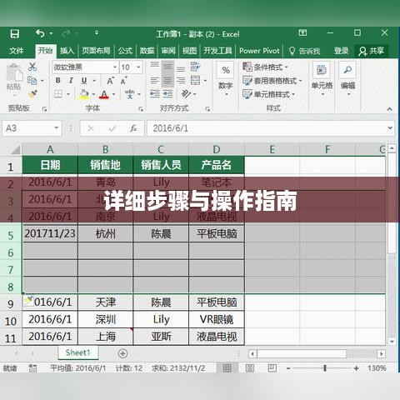The image size is (400, 400).
Task: Click the 告诉我 lightbulb search box
Action: click(304, 51)
